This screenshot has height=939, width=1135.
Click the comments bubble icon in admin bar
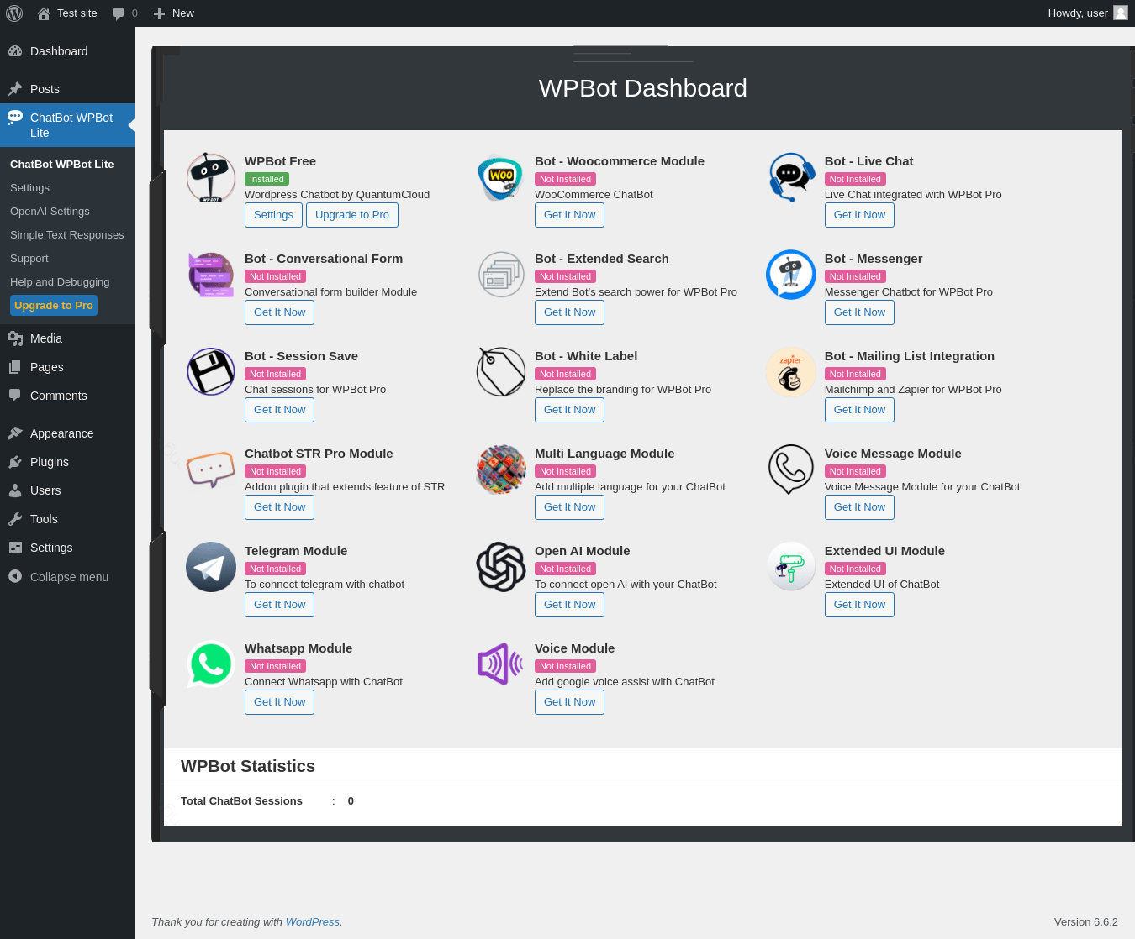[x=119, y=13]
